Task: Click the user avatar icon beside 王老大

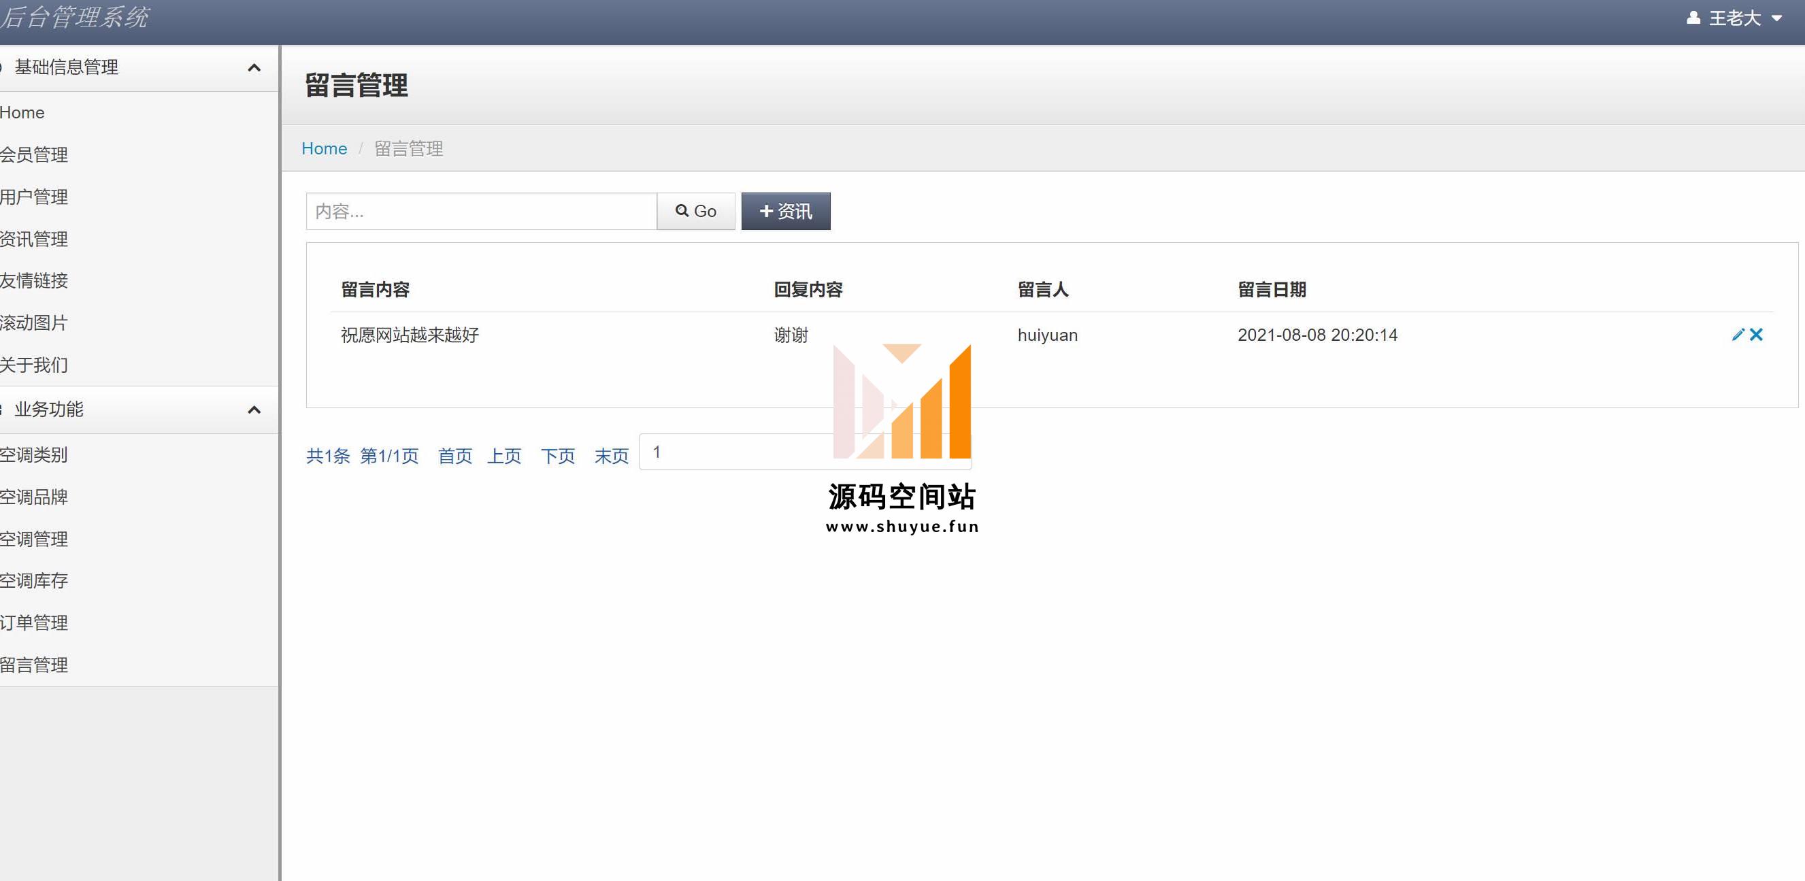Action: point(1693,18)
